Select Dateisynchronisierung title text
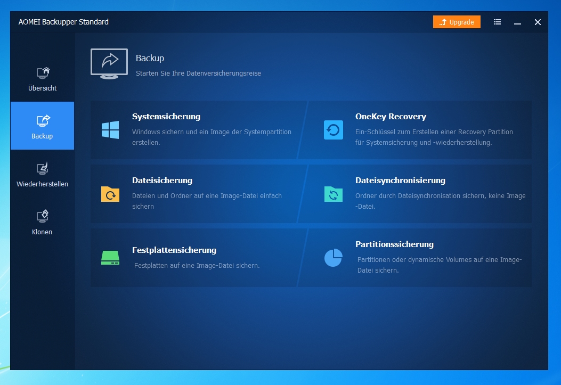 tap(400, 181)
